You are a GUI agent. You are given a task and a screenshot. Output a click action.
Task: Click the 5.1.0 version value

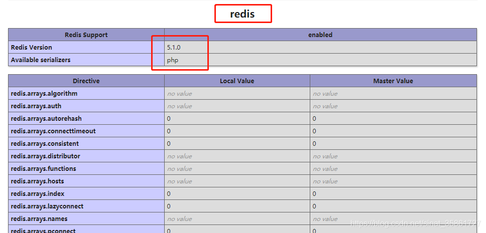tap(174, 47)
